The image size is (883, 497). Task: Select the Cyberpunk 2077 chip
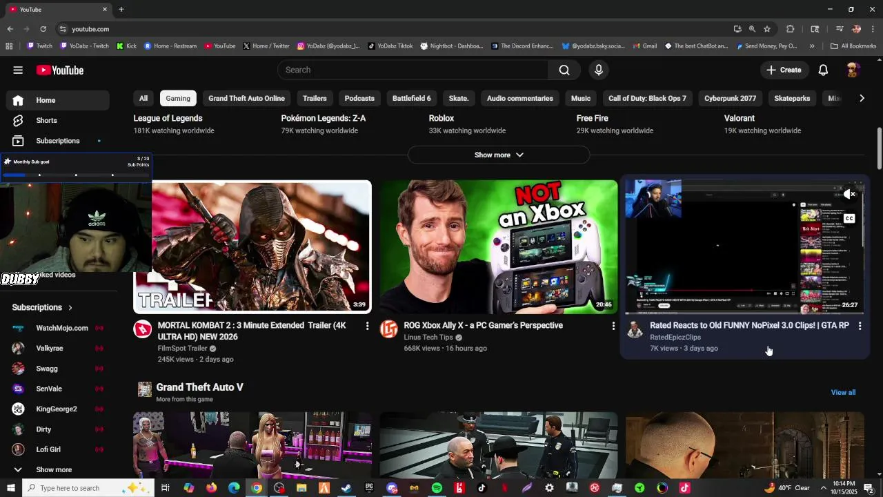[731, 99]
